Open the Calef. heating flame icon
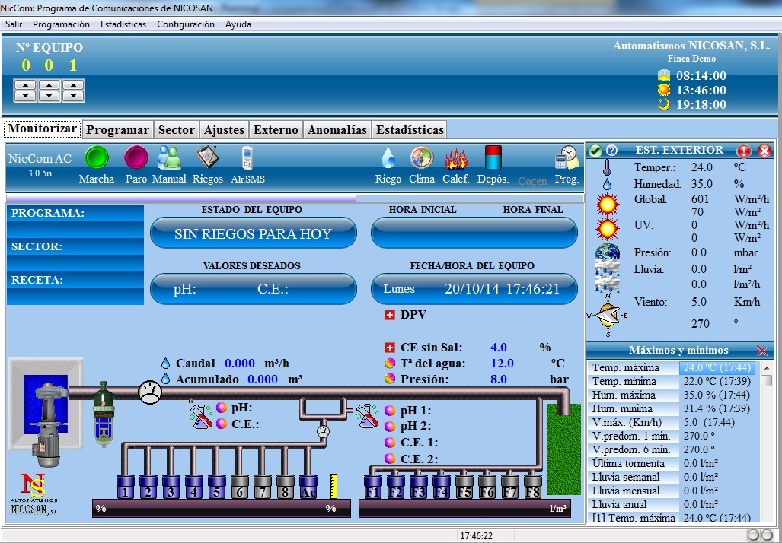The height and width of the screenshot is (543, 782). point(456,159)
